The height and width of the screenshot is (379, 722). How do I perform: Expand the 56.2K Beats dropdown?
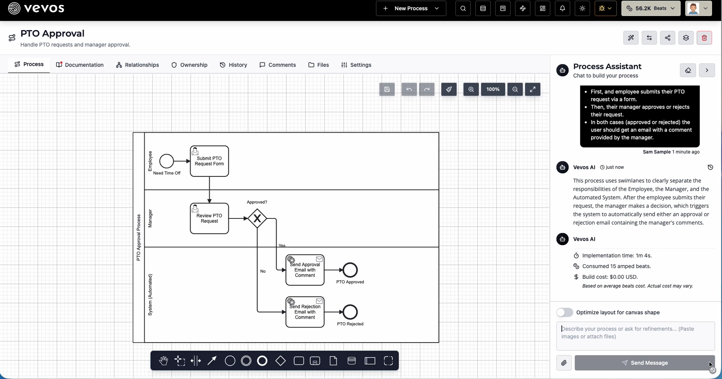pyautogui.click(x=651, y=8)
